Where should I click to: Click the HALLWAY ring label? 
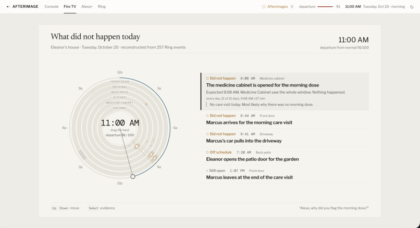120,108
